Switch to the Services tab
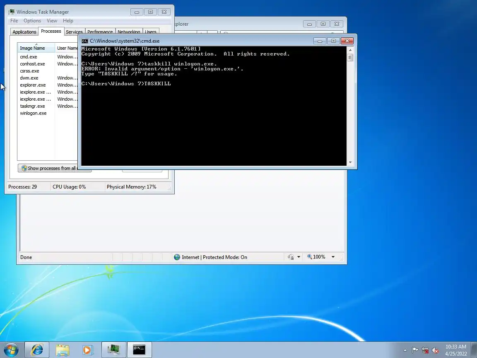 (x=74, y=32)
